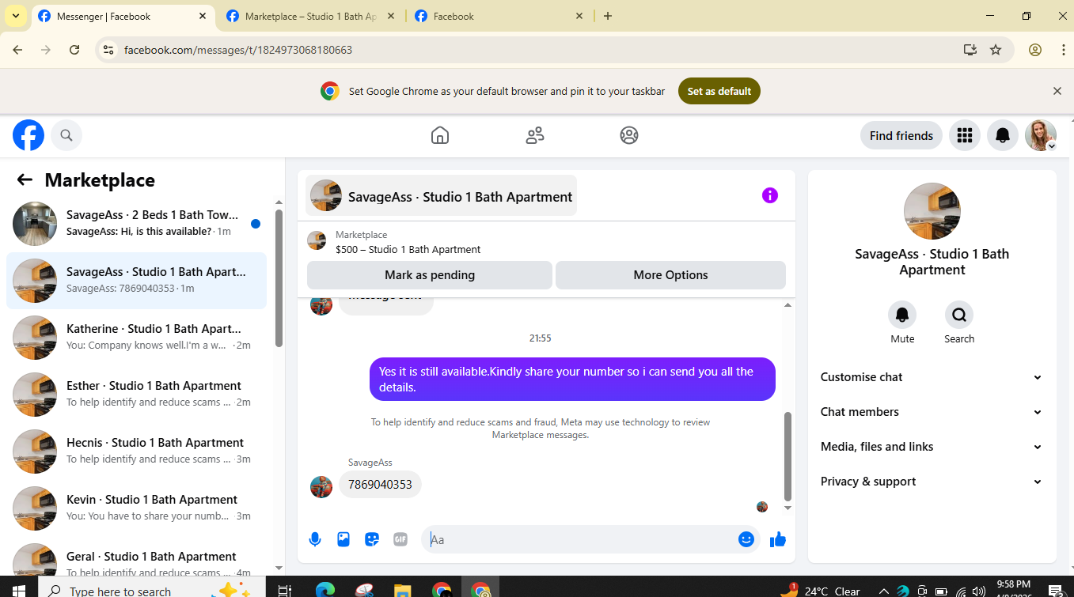Send a thumbs-up like

(778, 539)
